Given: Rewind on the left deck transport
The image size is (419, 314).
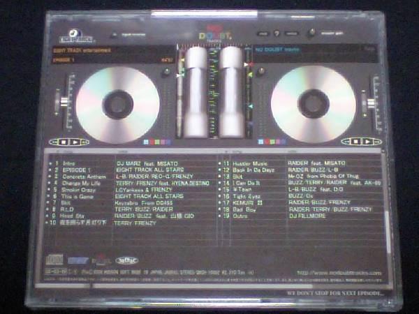Looking at the screenshot, I should pyautogui.click(x=54, y=142).
